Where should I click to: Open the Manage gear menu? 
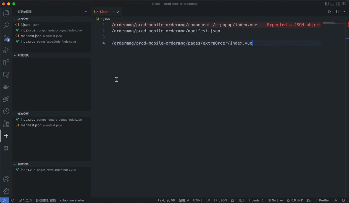point(6,191)
